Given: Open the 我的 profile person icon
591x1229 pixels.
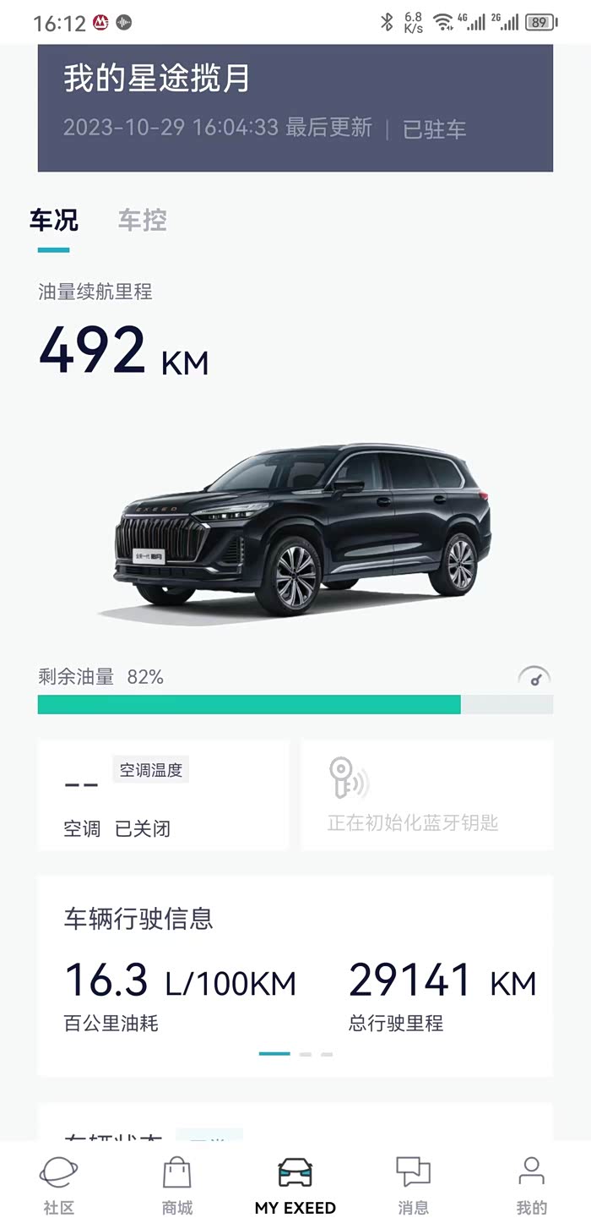Looking at the screenshot, I should point(532,1172).
